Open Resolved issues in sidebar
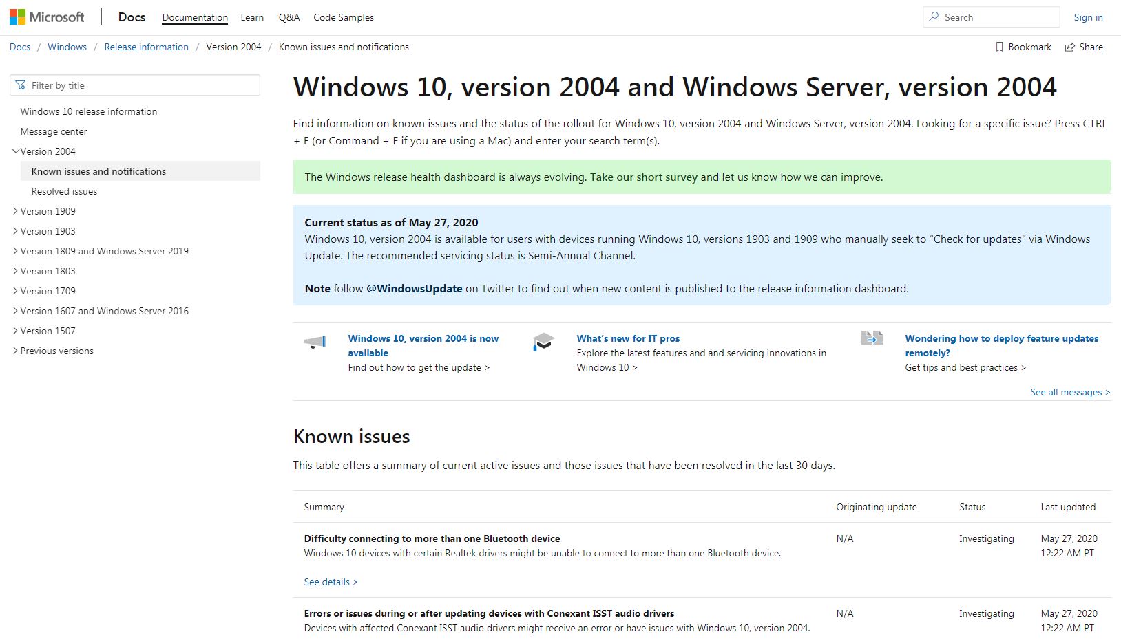 pos(64,191)
